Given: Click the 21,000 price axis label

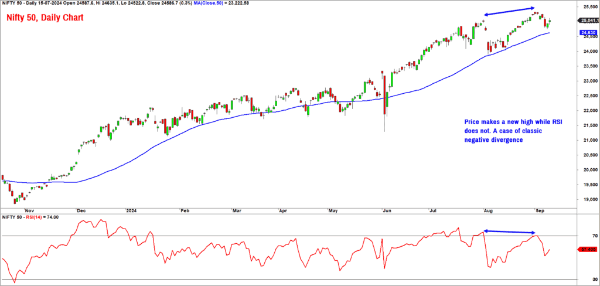Looking at the screenshot, I should [591, 141].
